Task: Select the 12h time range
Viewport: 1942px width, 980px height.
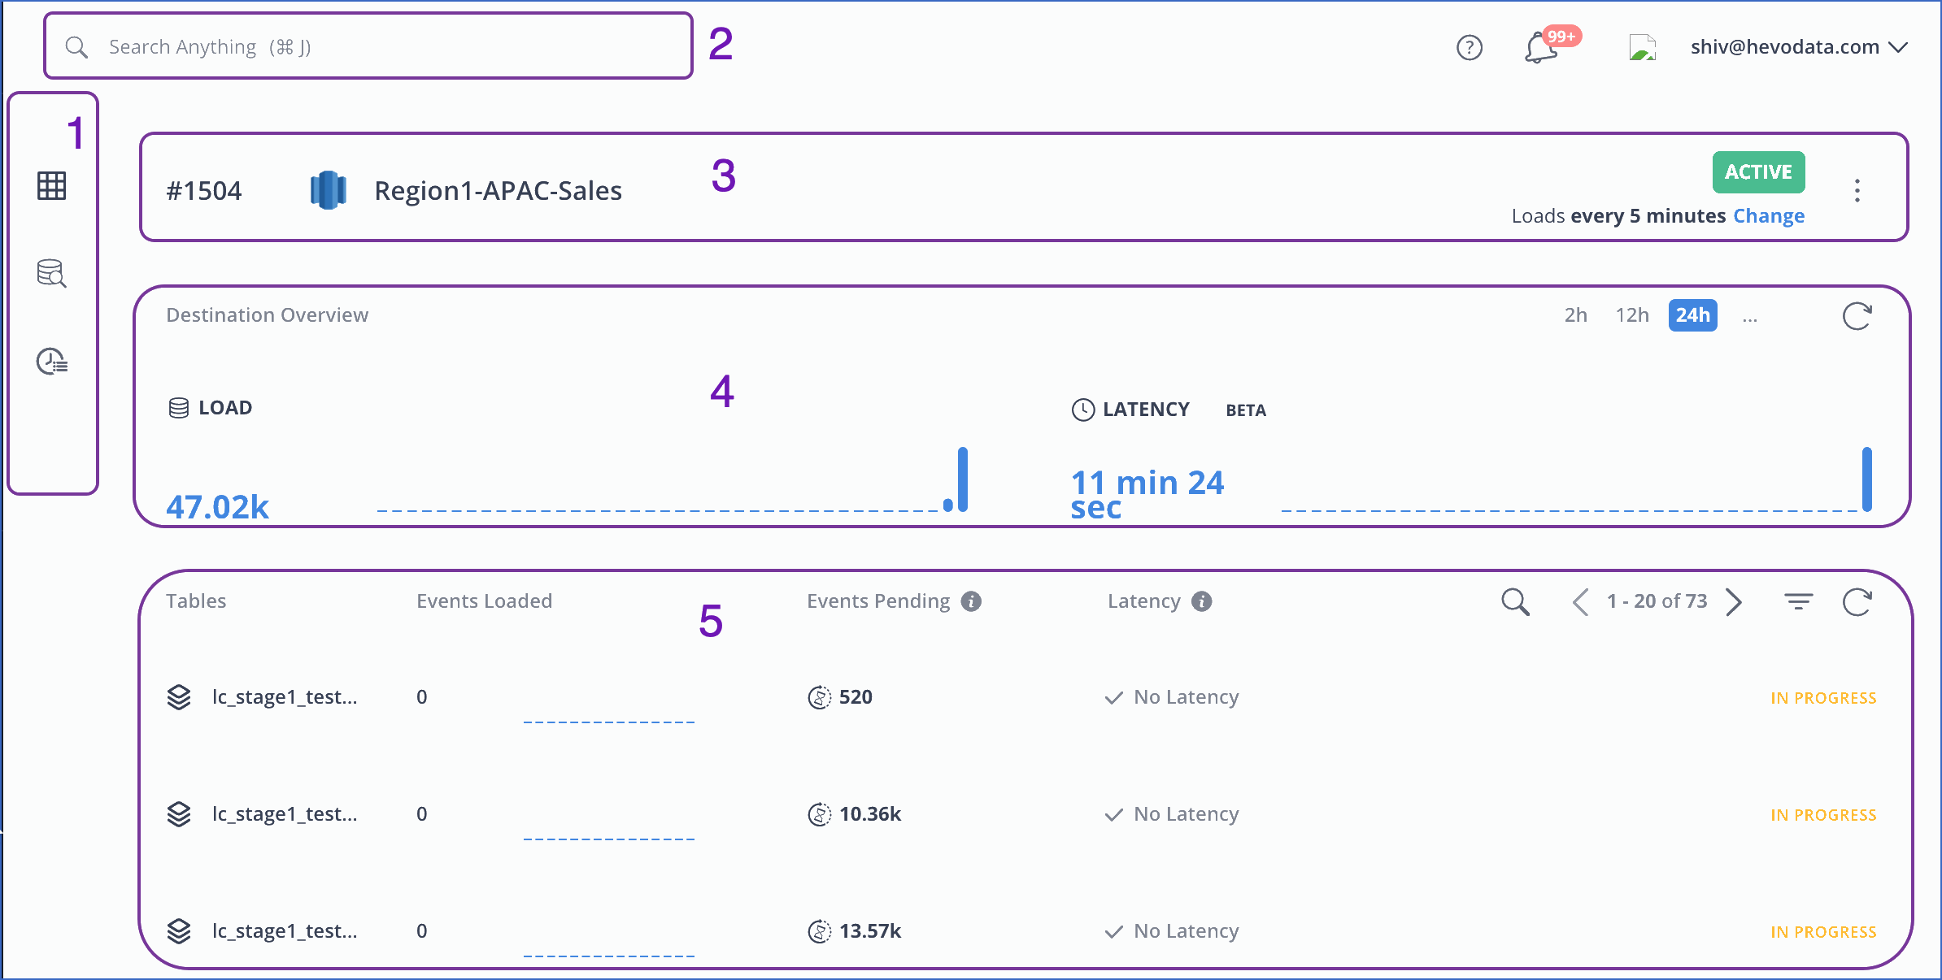Action: point(1631,315)
